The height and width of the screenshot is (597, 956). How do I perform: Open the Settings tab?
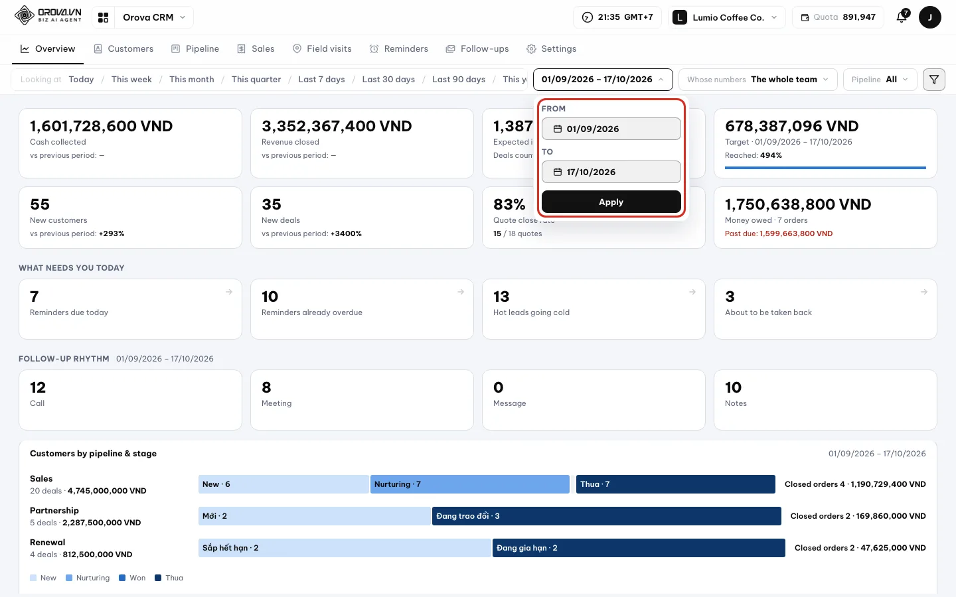[551, 49]
